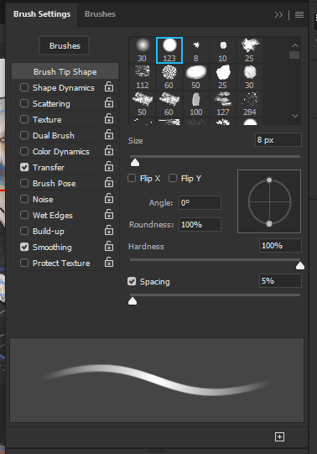Pick the 100 brush tip thumbnail
317x454 pixels.
195,104
